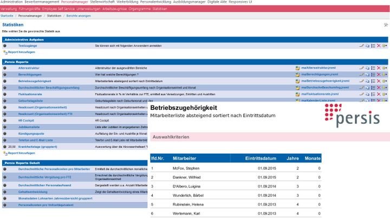Open the Jubiläumsliste report link
390x218 pixels.
(x=29, y=127)
